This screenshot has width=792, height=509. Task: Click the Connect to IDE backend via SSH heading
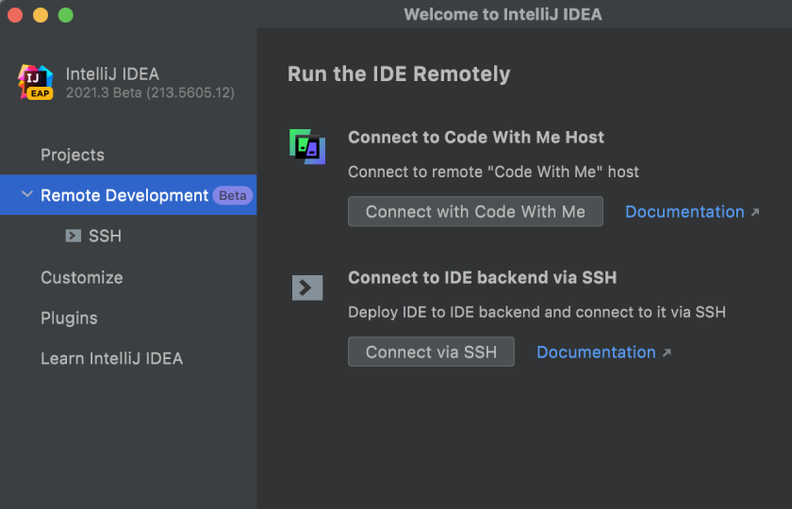pos(483,278)
